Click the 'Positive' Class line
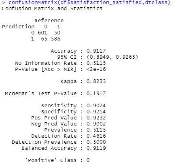 pyautogui.click(x=57, y=160)
